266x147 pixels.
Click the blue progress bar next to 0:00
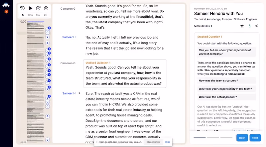pos(36,22)
